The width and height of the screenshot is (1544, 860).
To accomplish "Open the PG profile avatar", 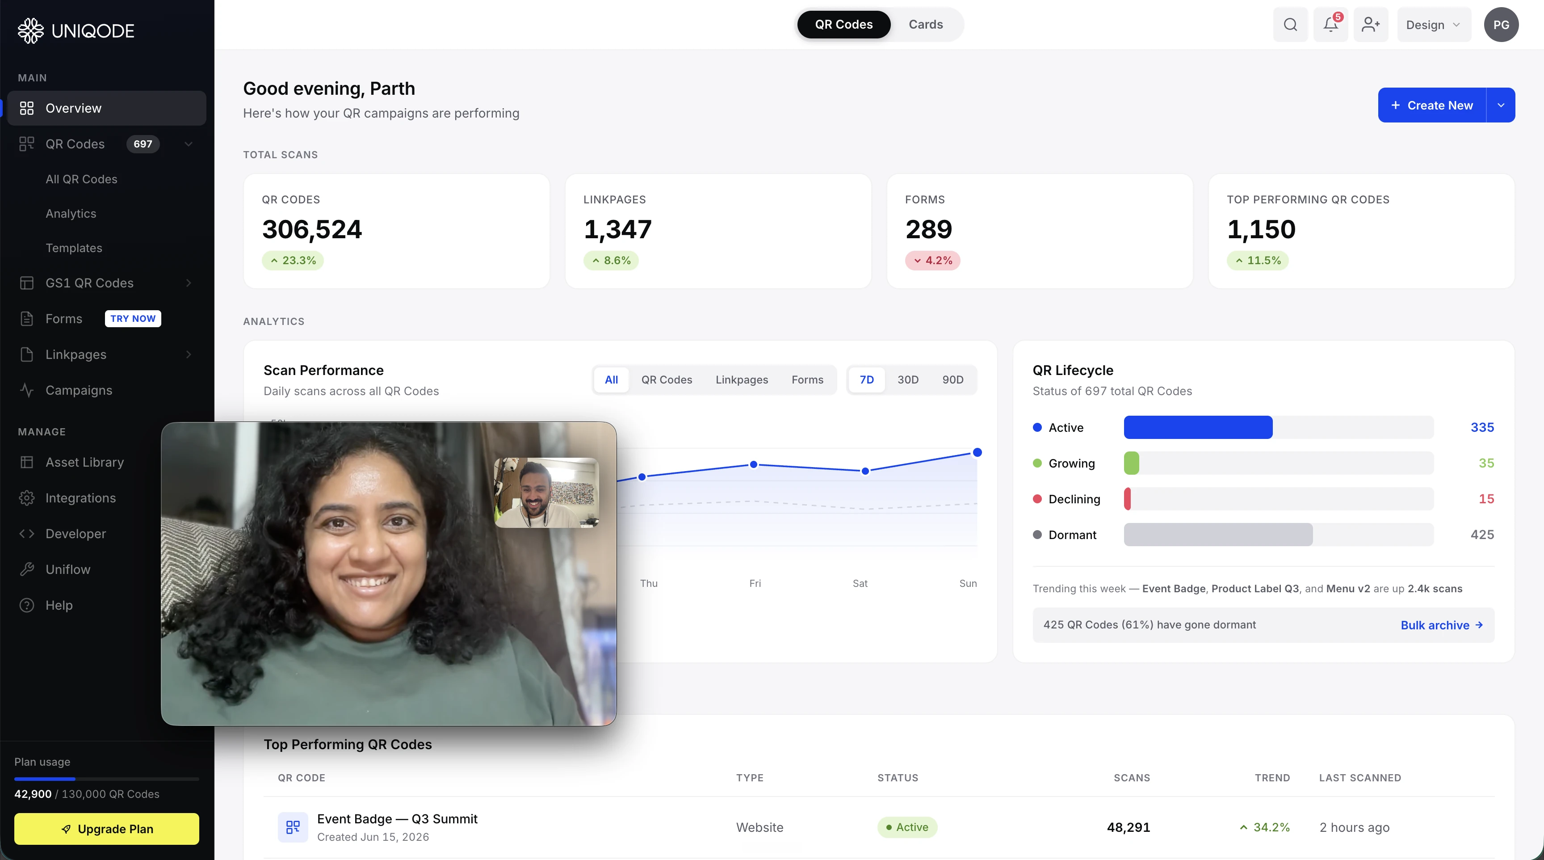I will 1501,25.
